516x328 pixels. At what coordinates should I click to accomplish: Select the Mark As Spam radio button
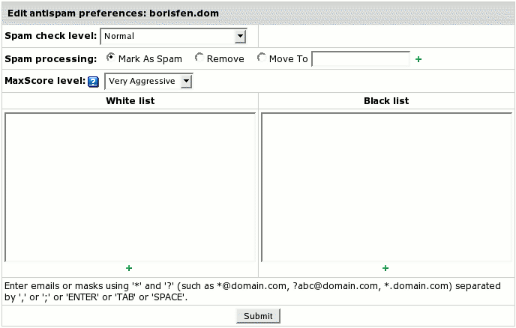111,58
